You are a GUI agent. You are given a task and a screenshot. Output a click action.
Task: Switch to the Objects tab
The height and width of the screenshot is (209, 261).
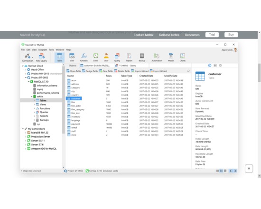pyautogui.click(x=73, y=66)
